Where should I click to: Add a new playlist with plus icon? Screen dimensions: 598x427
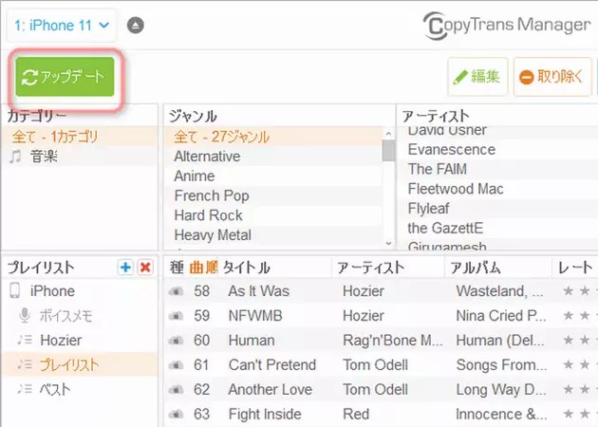click(125, 268)
